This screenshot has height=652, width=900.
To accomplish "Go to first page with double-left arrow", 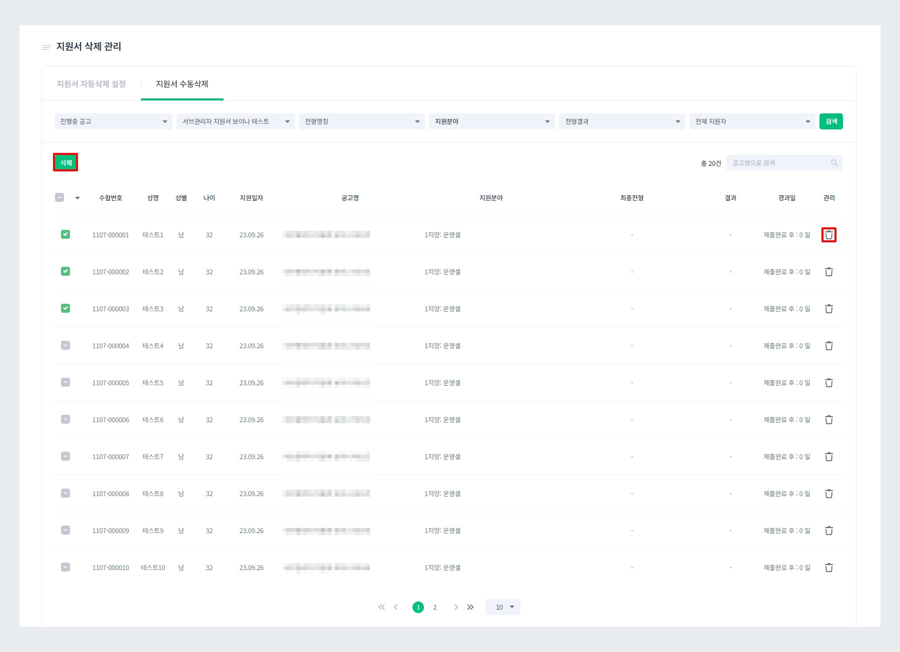I will pyautogui.click(x=381, y=607).
